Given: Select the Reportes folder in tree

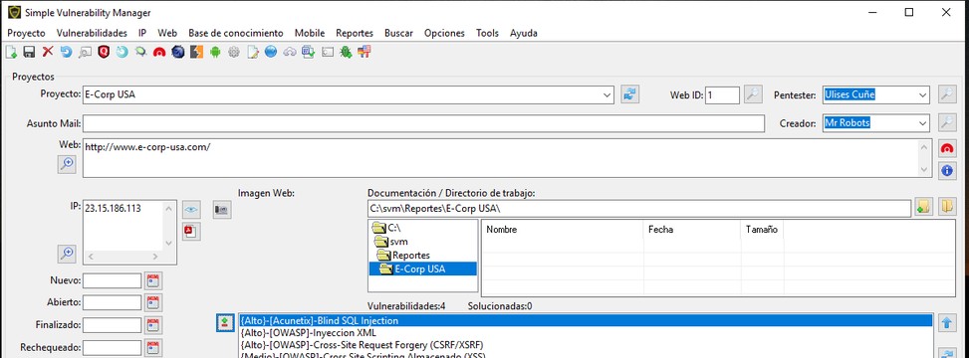Looking at the screenshot, I should tap(403, 256).
